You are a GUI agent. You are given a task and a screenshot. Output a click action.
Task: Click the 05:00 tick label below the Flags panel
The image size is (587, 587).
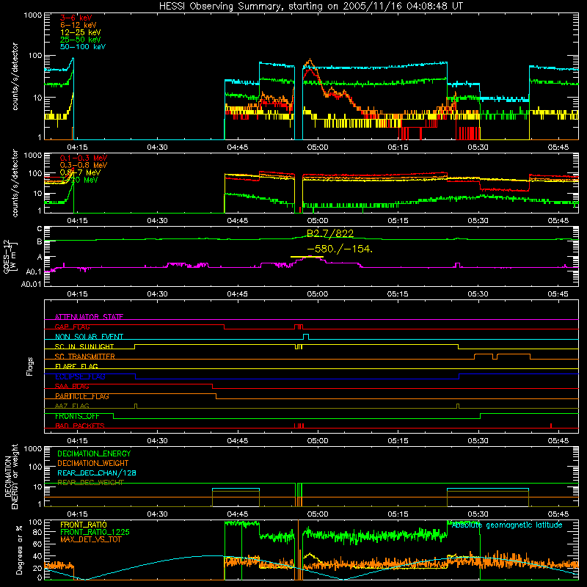318,441
